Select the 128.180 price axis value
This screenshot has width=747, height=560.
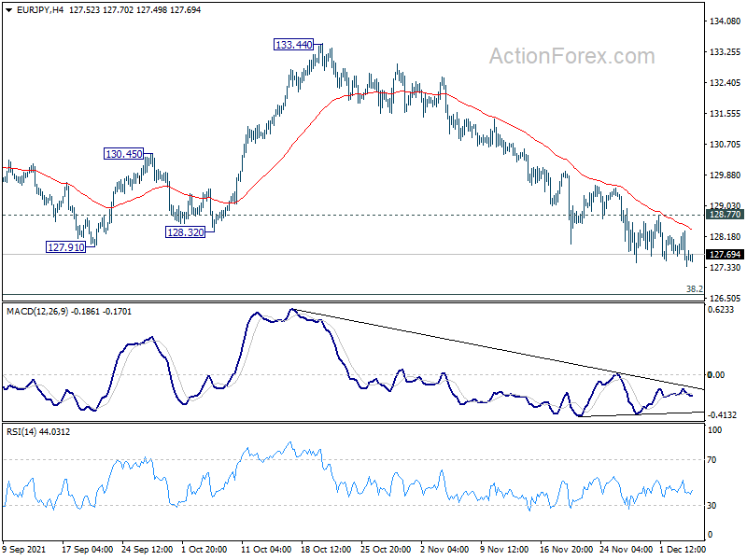point(725,237)
